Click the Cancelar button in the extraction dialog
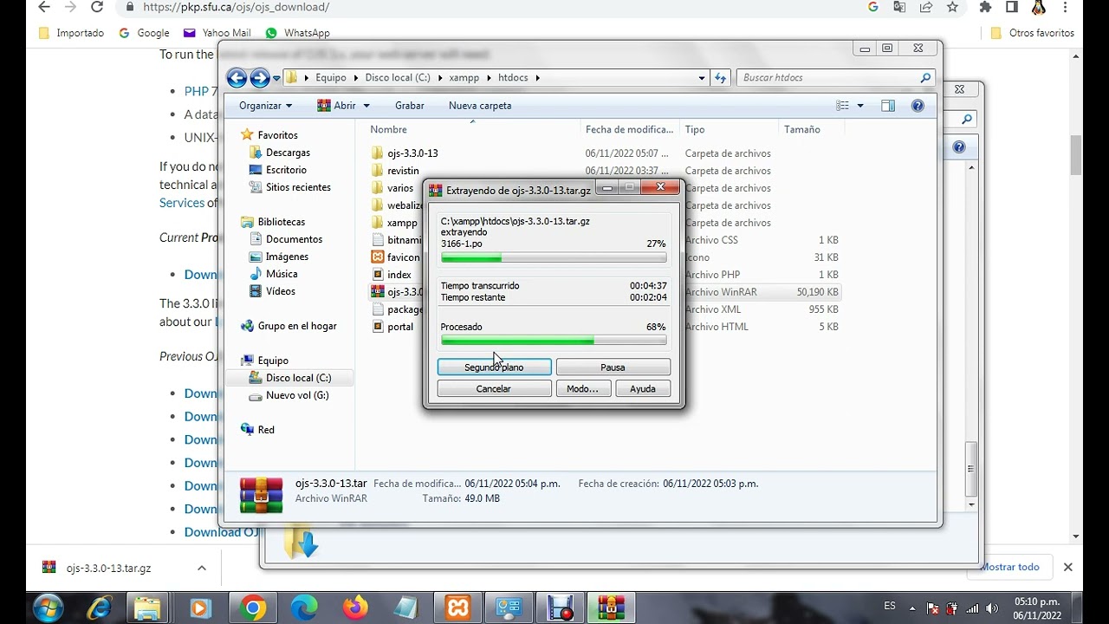The height and width of the screenshot is (624, 1109). [494, 389]
